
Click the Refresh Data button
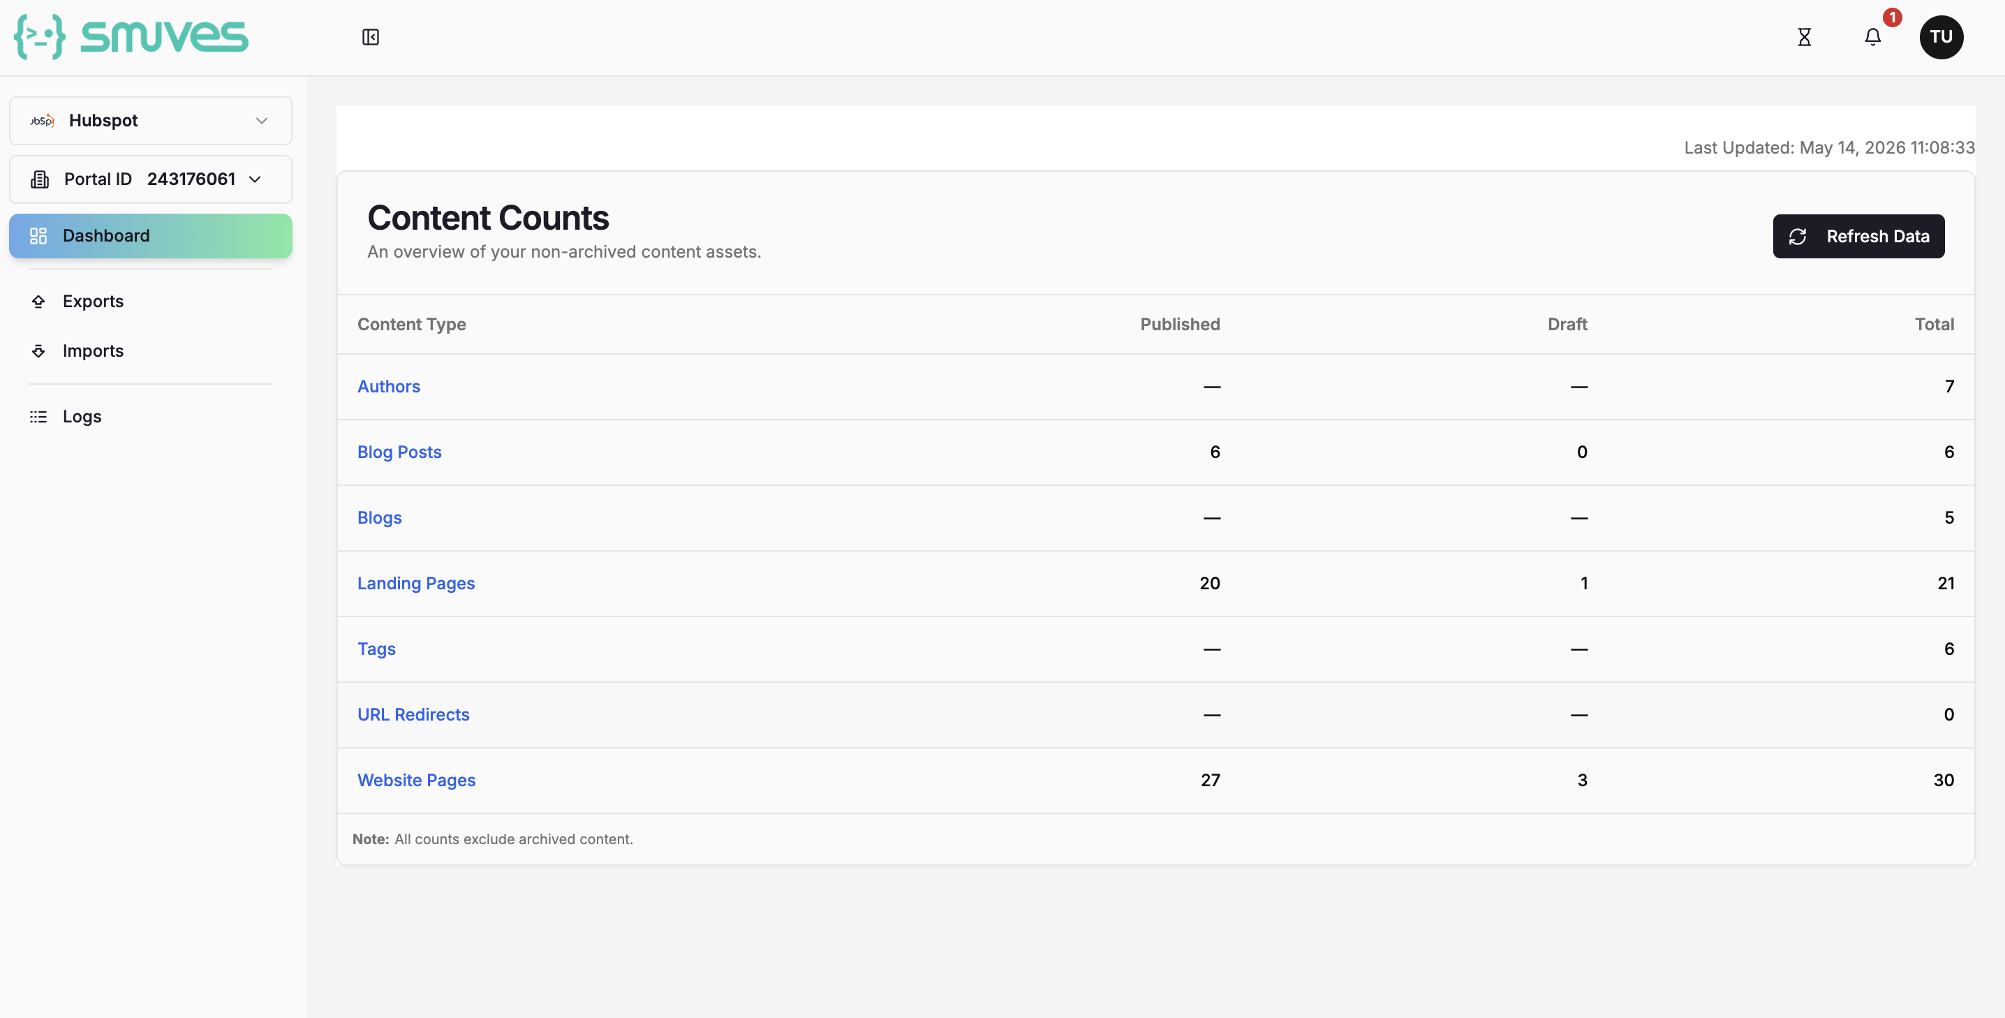pos(1858,237)
